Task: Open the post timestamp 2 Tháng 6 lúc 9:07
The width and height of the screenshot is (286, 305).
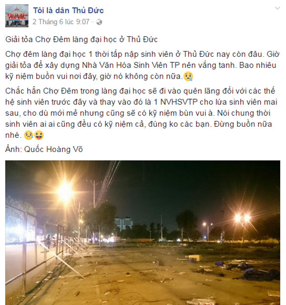Action: click(61, 22)
